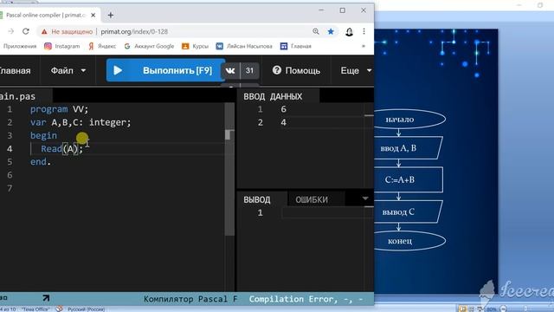The width and height of the screenshot is (554, 312).
Task: Open the Главная bookmark
Action: point(296,46)
